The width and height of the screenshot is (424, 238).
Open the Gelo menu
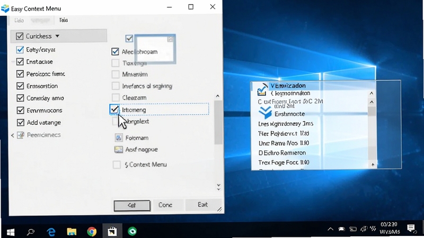point(19,20)
